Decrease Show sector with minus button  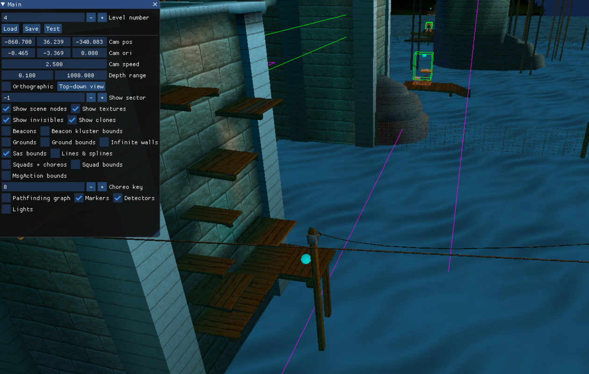pos(91,98)
